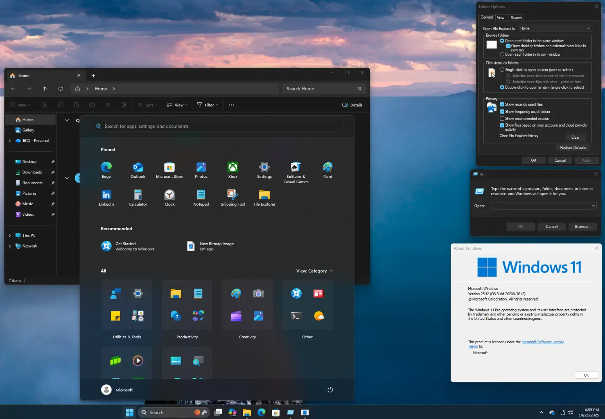Click Restore Defaults in Folder Options
Viewport: 605px width, 419px height.
coord(573,148)
